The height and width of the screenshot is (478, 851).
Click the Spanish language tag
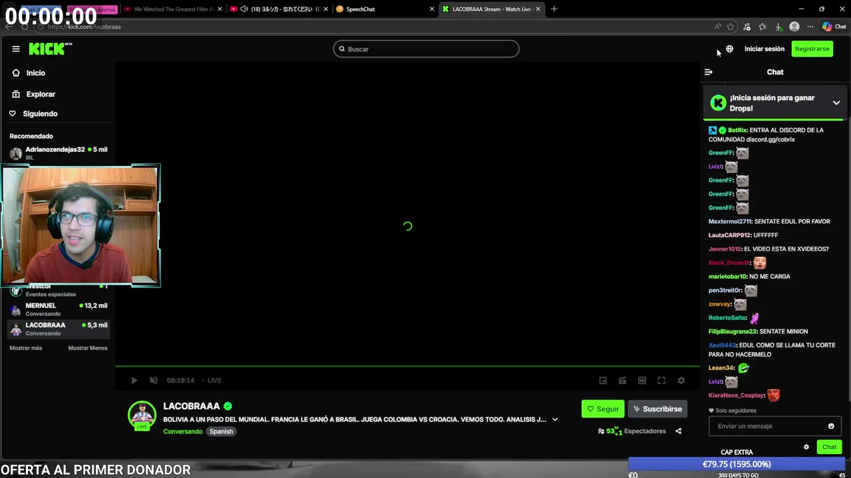pos(221,432)
